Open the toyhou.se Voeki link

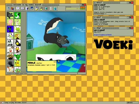pyautogui.click(x=103, y=35)
